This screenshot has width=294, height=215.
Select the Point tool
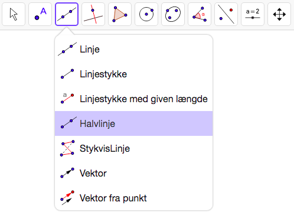pyautogui.click(x=40, y=14)
